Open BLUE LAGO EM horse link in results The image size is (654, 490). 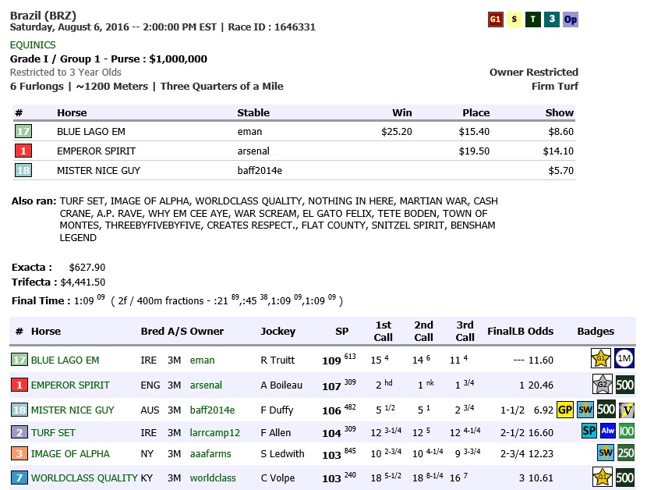(x=65, y=360)
